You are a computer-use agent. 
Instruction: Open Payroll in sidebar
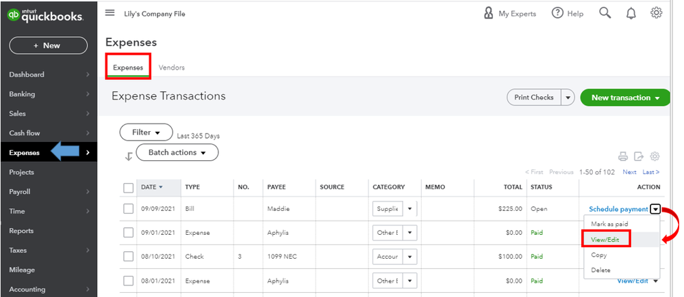(49, 192)
